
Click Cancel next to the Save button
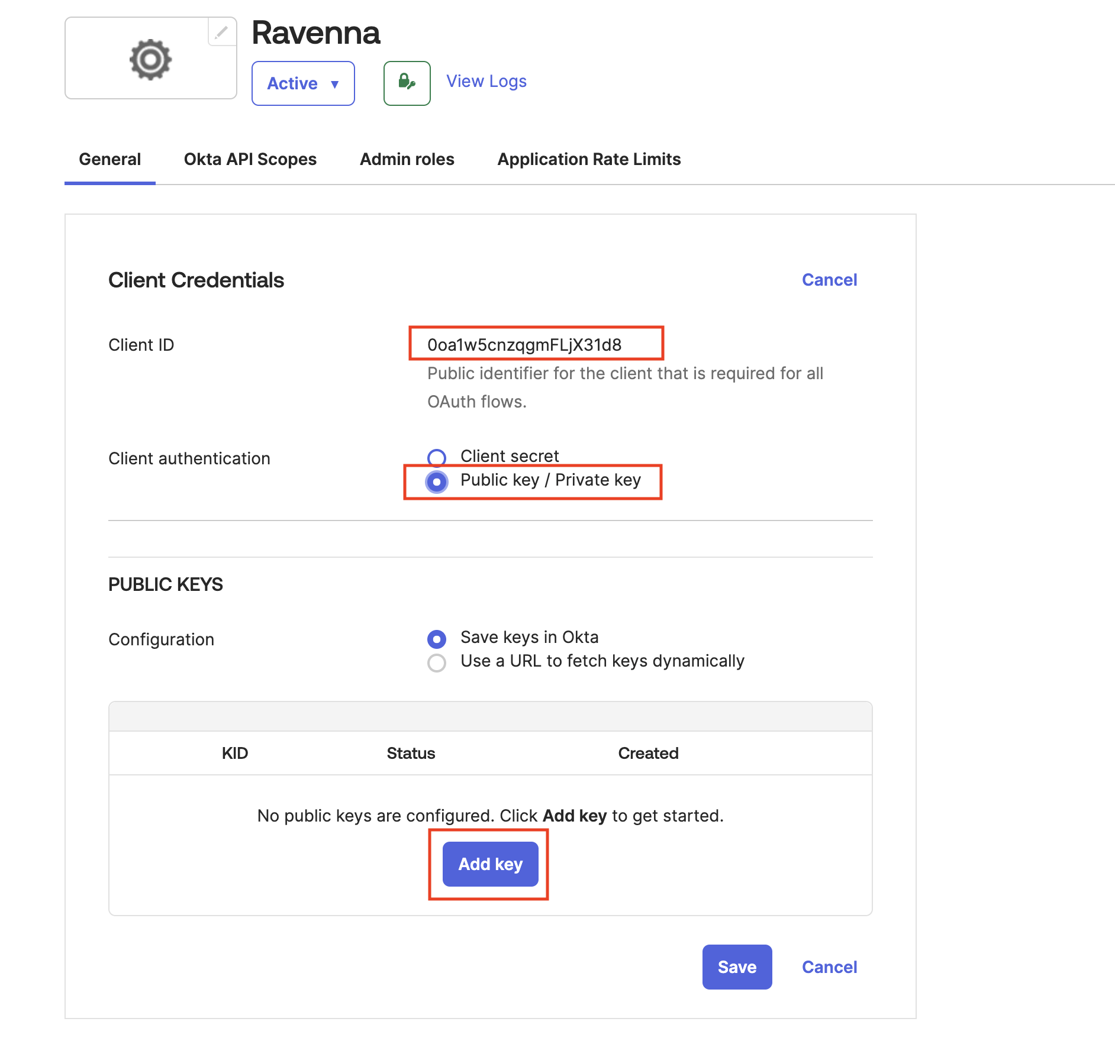[829, 967]
